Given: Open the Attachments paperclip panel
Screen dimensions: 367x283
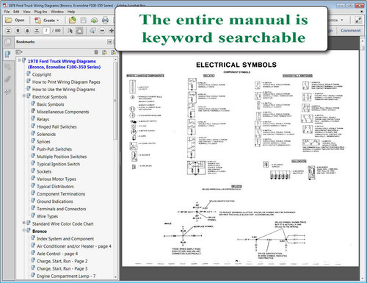Looking at the screenshot, I should coord(8,79).
